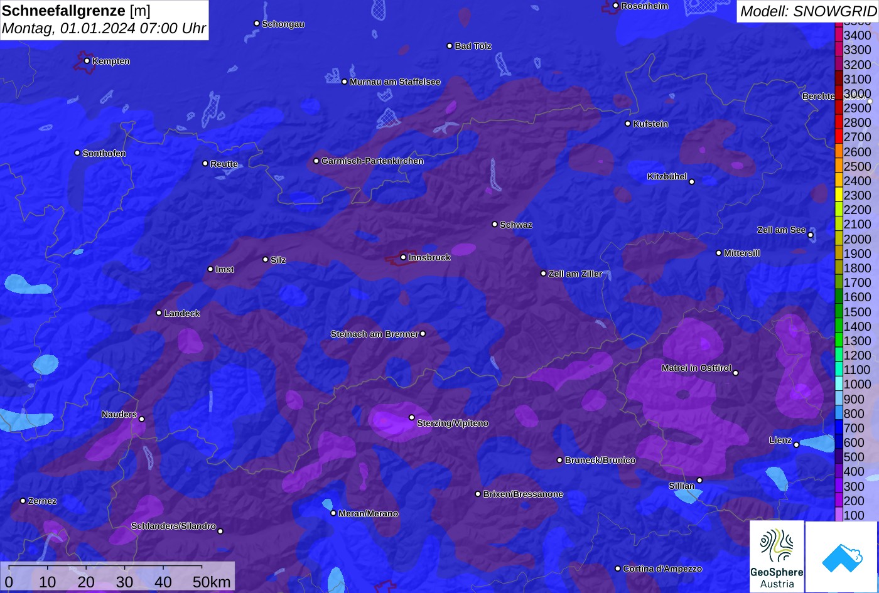Viewport: 879px width, 593px height.
Task: Click the Bruneck/Brunico label
Action: 600,461
